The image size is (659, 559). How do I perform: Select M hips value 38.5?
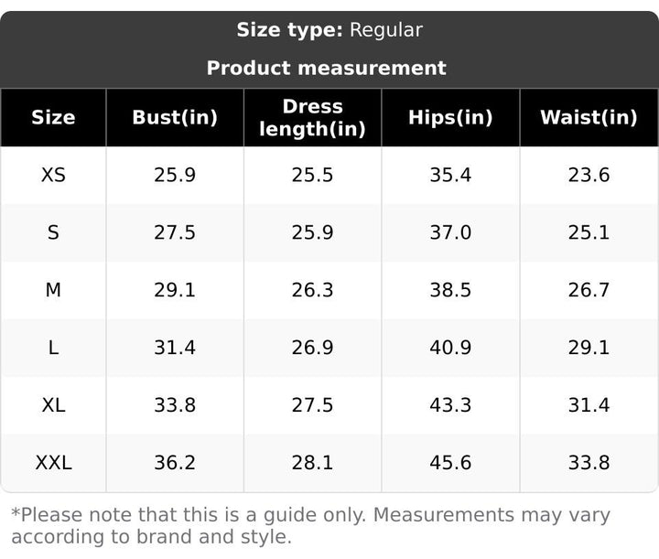(x=450, y=290)
